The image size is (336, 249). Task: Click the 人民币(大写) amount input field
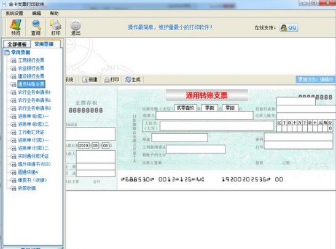coord(217,126)
